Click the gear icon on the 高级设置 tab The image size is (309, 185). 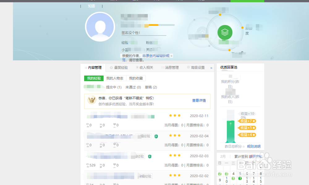[x=188, y=67]
